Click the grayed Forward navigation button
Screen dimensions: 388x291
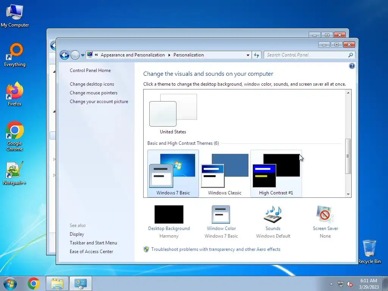click(75, 55)
